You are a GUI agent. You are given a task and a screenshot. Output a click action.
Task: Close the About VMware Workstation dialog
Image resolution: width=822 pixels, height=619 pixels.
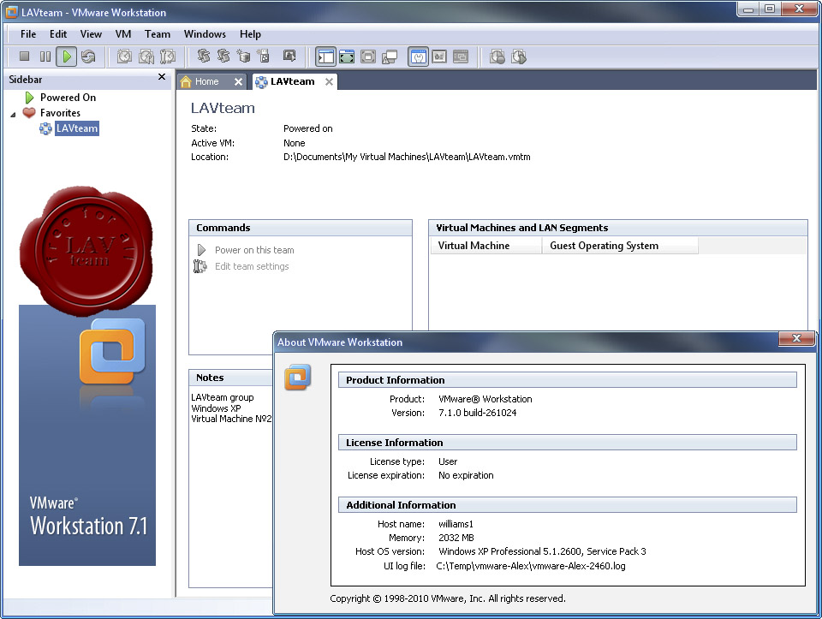(796, 338)
